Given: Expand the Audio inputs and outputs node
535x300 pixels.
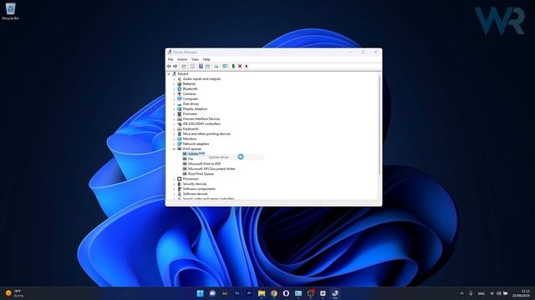Looking at the screenshot, I should (x=174, y=79).
